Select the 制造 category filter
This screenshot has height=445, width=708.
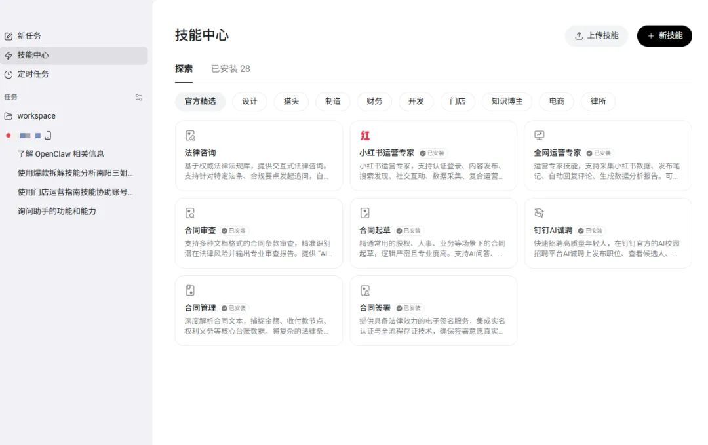pyautogui.click(x=333, y=101)
